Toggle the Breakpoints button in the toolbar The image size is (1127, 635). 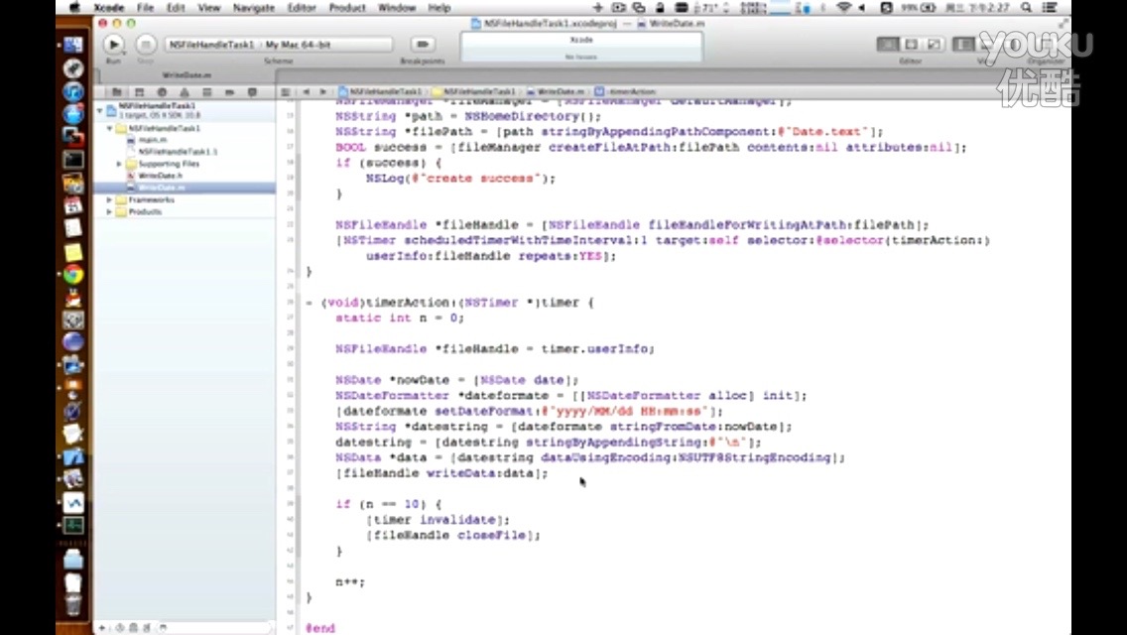click(424, 45)
